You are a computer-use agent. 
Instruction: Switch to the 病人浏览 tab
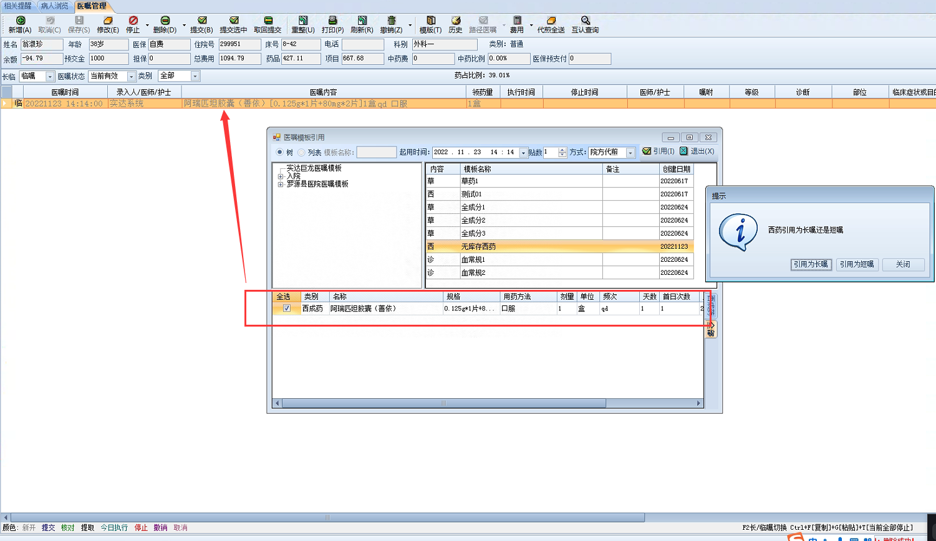coord(55,6)
